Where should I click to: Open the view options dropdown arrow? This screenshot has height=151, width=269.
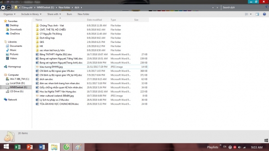251,14
